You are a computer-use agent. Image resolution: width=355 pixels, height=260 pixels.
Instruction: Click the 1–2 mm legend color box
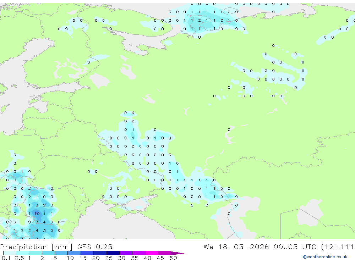click(35, 253)
